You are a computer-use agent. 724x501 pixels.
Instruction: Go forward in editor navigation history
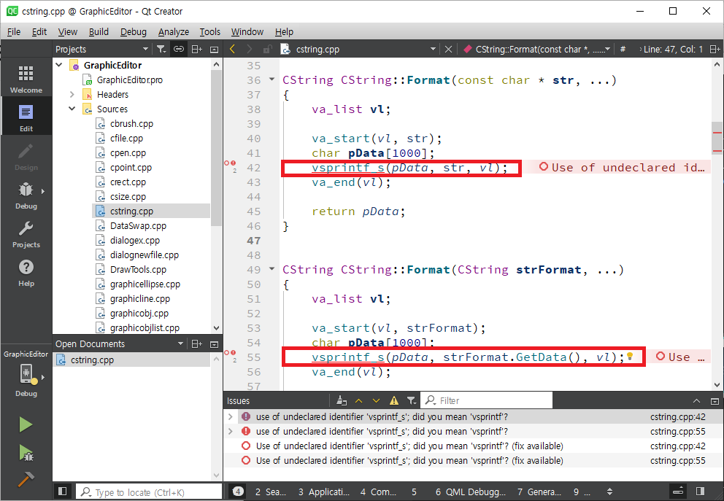[250, 49]
